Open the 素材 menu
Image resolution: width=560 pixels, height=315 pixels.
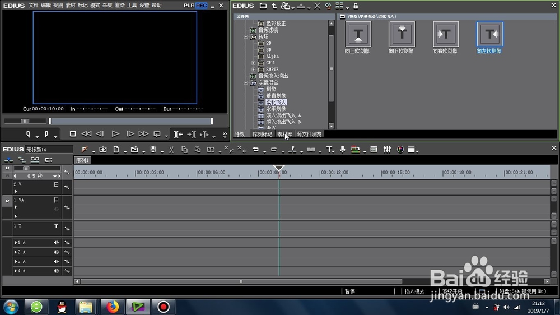click(x=71, y=6)
